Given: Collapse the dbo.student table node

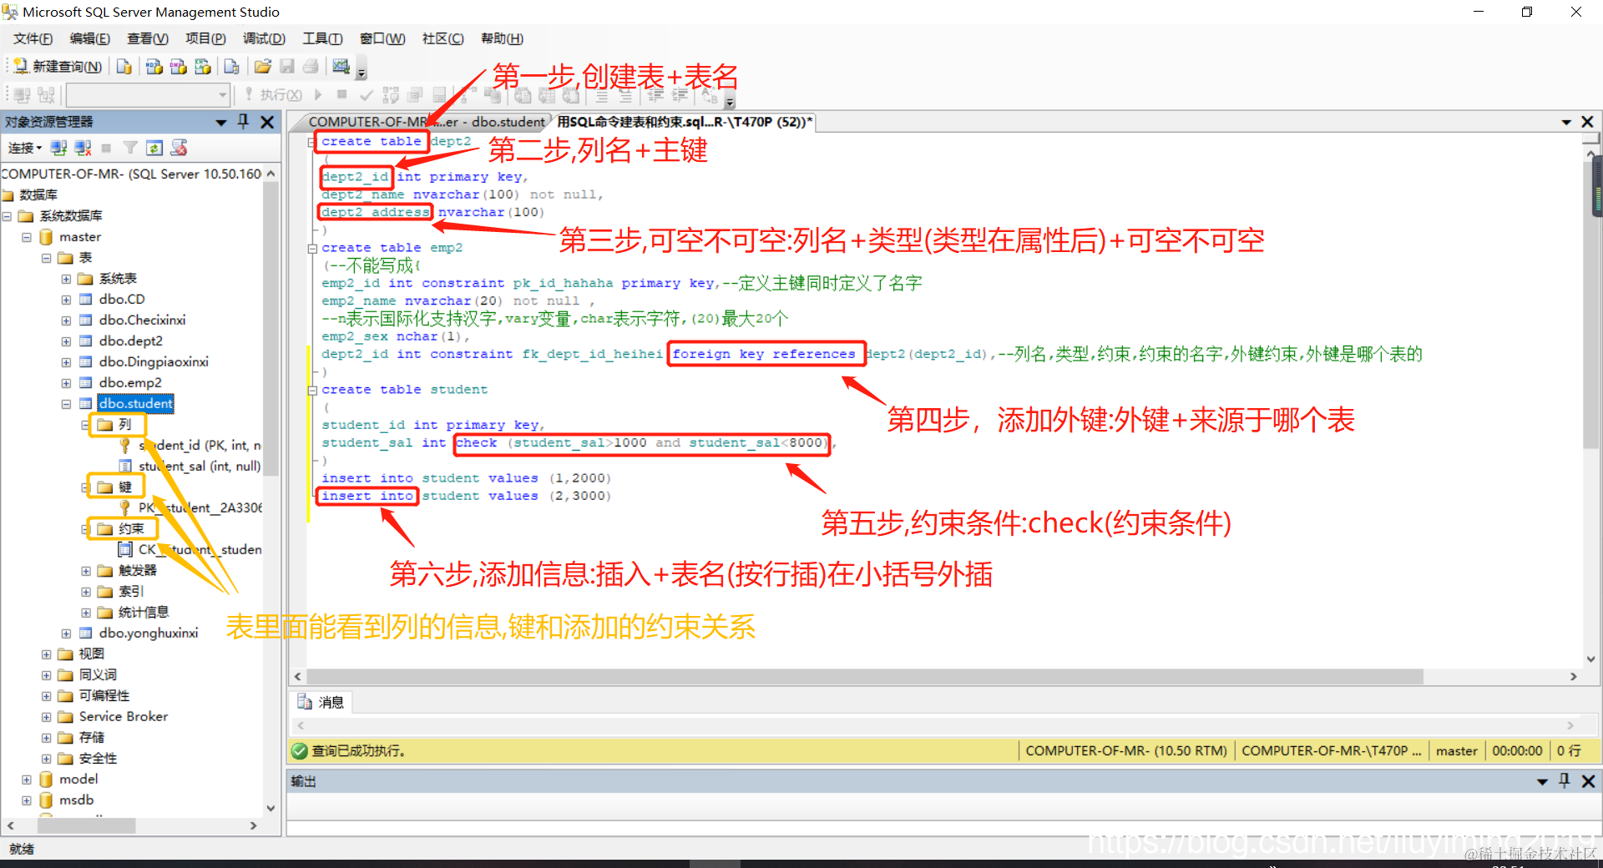Looking at the screenshot, I should [66, 404].
